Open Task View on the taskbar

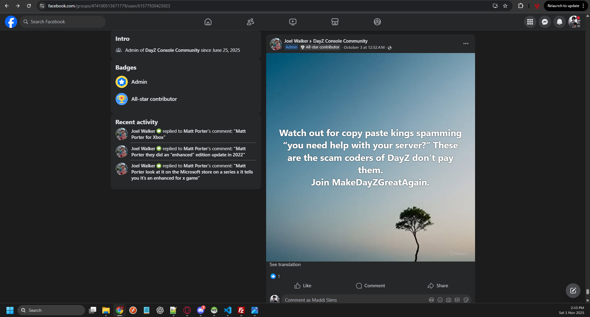[92, 310]
